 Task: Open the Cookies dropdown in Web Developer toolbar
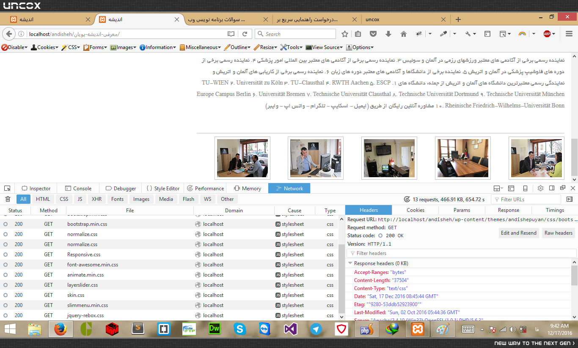[x=45, y=47]
